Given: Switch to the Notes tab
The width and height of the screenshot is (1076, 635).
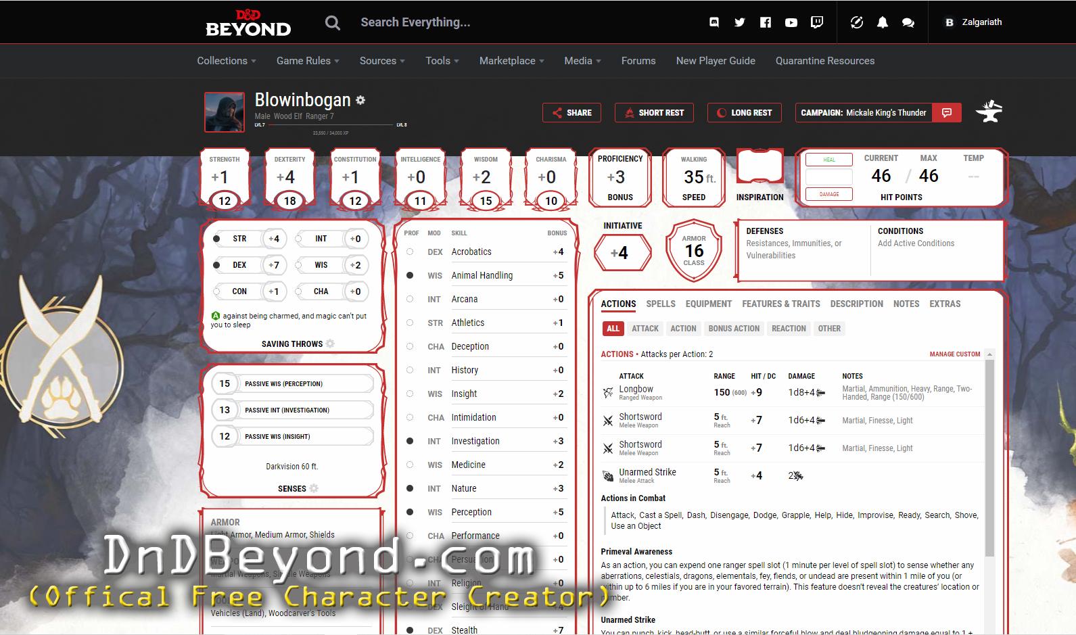Looking at the screenshot, I should tap(906, 304).
